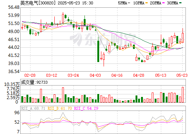Viewport: 191px width, 134px height.
Task: Click the 7 RSI axis label
Action: pyautogui.click(x=18, y=132)
